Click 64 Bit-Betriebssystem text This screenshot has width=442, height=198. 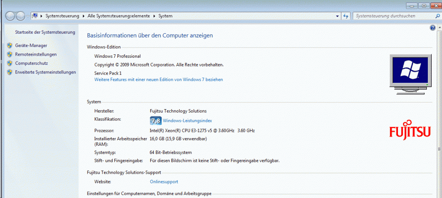pyautogui.click(x=171, y=153)
